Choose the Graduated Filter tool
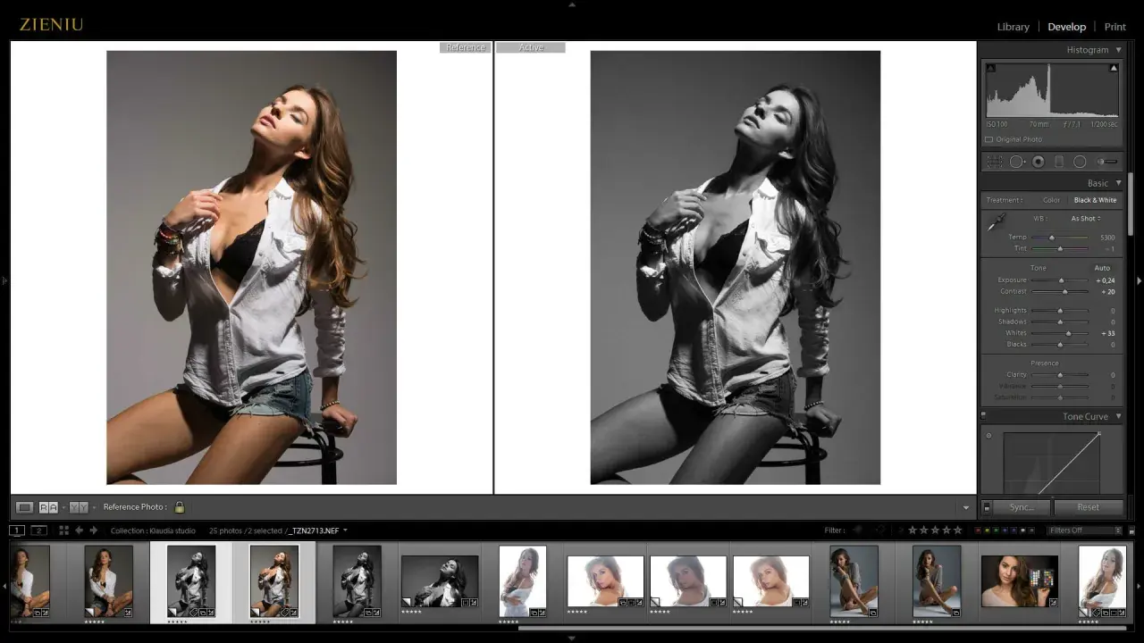This screenshot has width=1144, height=643. coord(1059,162)
